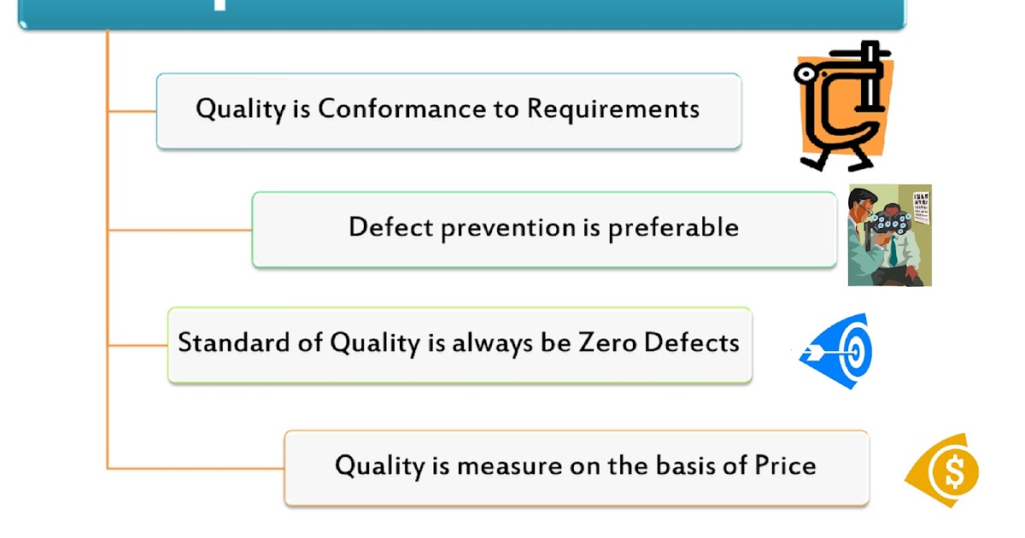Click the orange connector to the Defect prevention box

tap(179, 230)
